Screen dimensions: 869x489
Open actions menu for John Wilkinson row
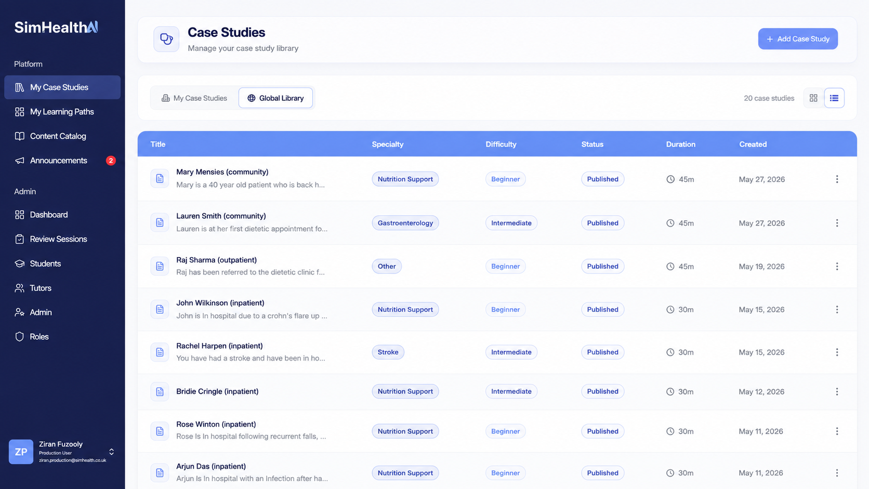point(837,310)
